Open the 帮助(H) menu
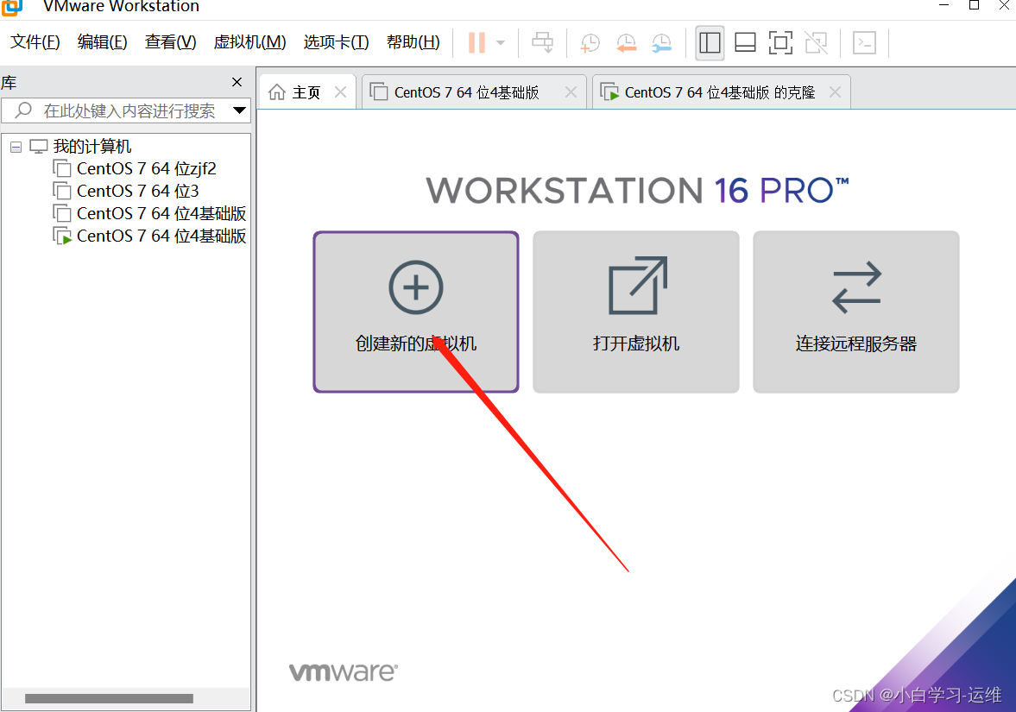The height and width of the screenshot is (712, 1016). tap(413, 42)
